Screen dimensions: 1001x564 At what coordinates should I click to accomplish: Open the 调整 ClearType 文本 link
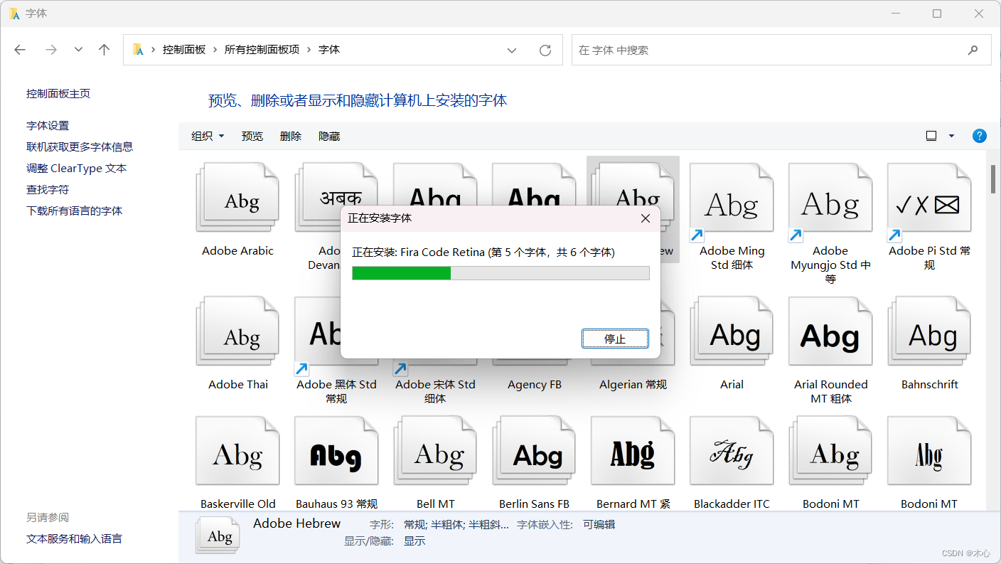coord(78,168)
